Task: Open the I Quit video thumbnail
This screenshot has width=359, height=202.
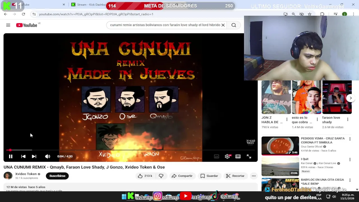Action: (280, 167)
